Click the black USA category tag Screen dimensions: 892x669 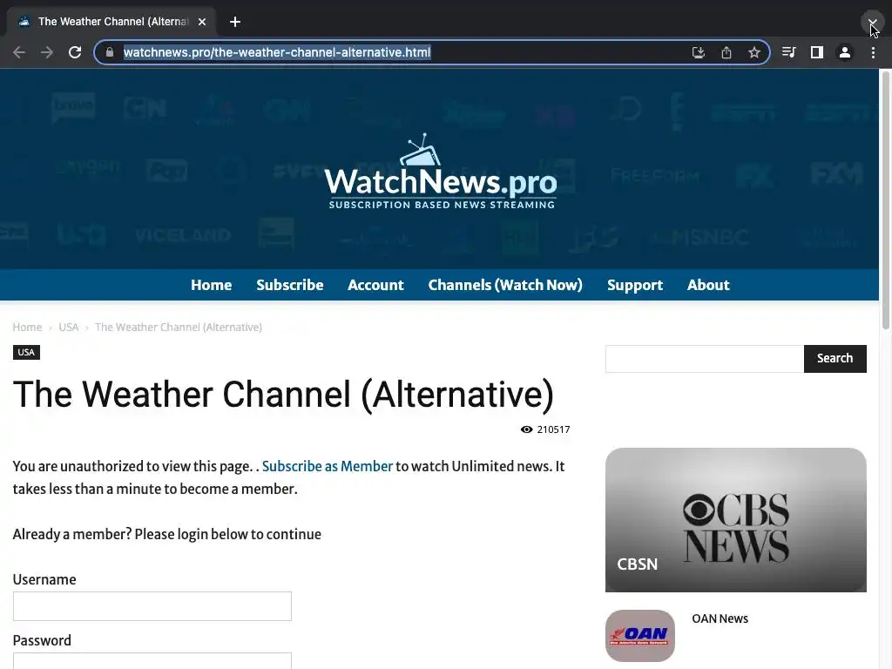[x=26, y=352]
